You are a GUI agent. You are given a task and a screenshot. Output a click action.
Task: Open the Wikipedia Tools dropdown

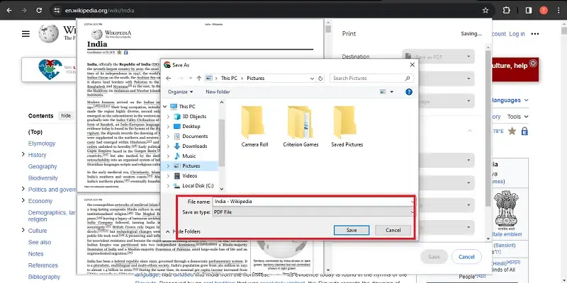pyautogui.click(x=517, y=117)
